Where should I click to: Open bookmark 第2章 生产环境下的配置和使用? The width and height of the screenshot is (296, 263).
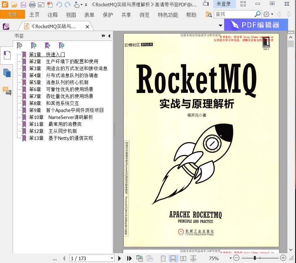coord(64,61)
